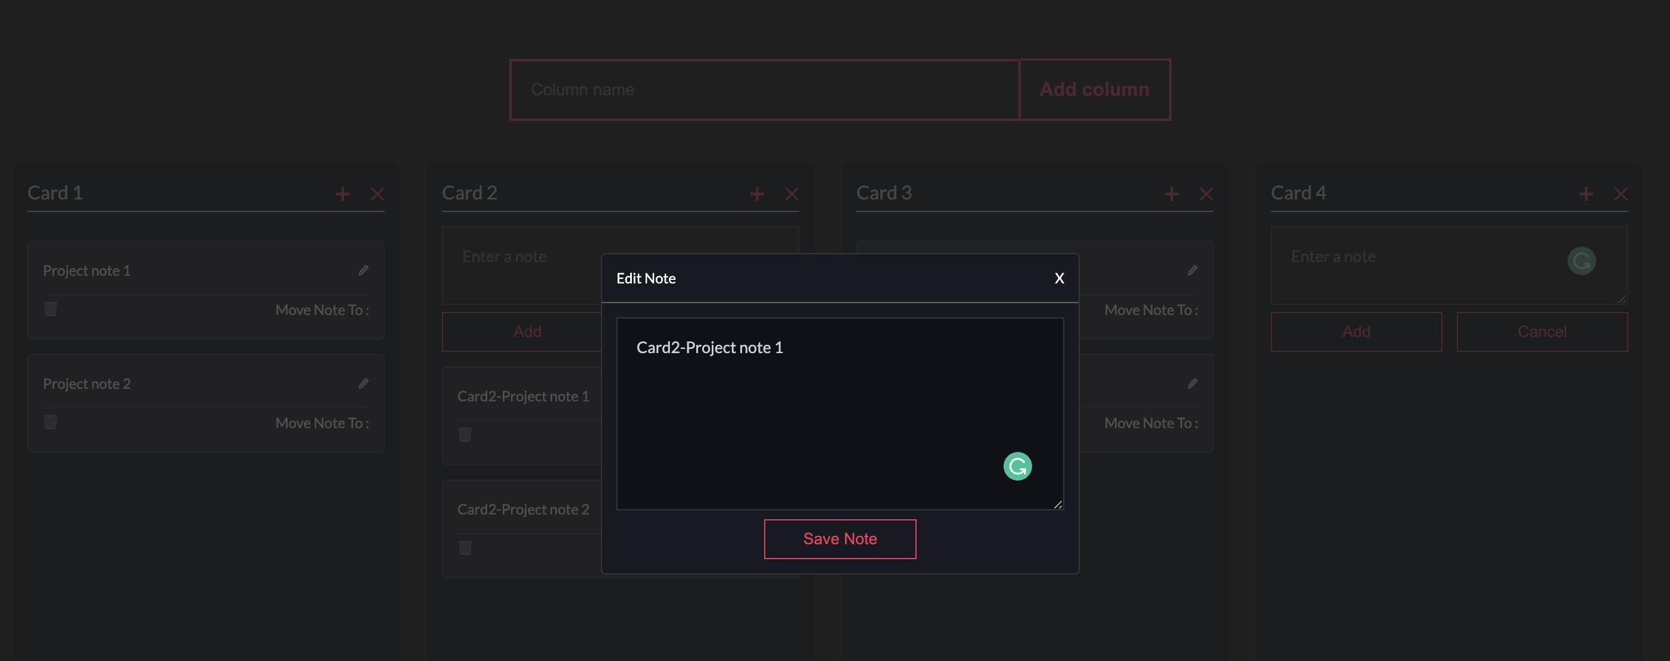This screenshot has height=661, width=1670.
Task: Click the plus icon on Card 3
Action: 1172,194
